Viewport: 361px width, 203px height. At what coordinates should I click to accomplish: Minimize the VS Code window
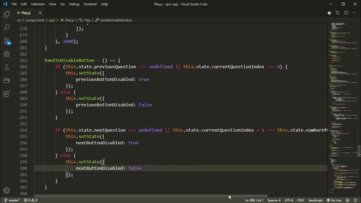[x=331, y=4]
